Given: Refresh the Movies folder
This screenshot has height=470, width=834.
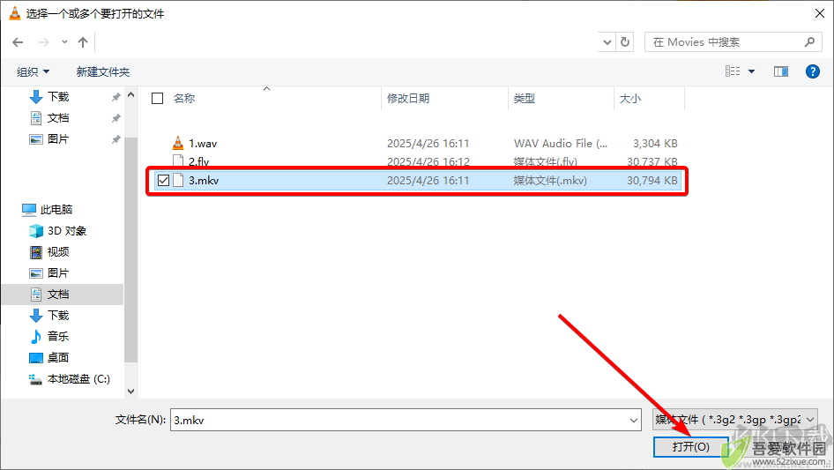Looking at the screenshot, I should (625, 42).
